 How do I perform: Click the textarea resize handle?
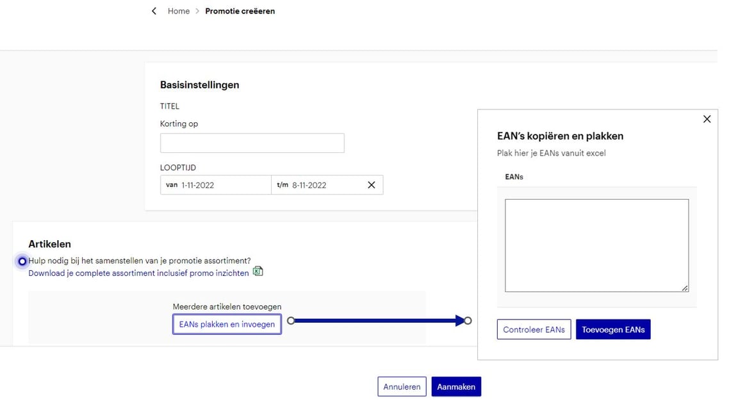point(685,288)
